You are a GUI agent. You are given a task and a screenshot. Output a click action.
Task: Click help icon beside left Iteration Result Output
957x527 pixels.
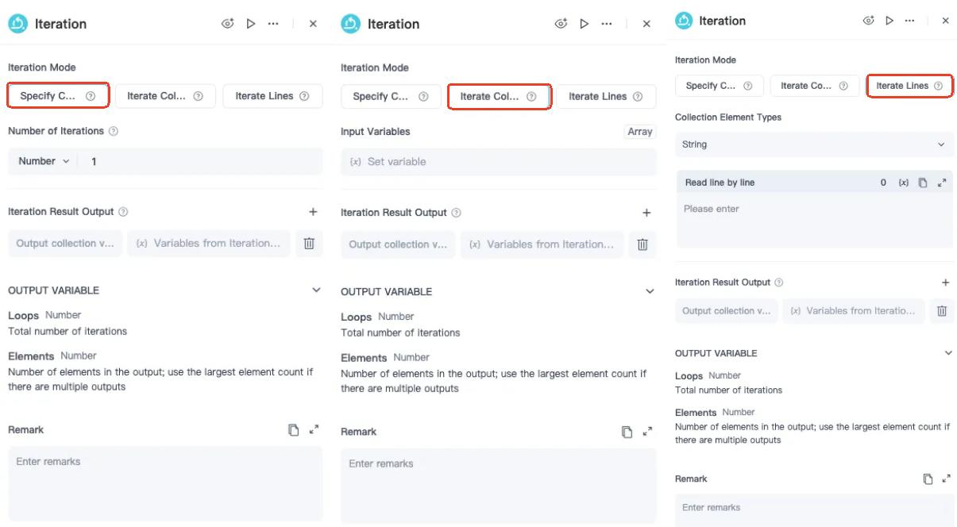pos(123,212)
